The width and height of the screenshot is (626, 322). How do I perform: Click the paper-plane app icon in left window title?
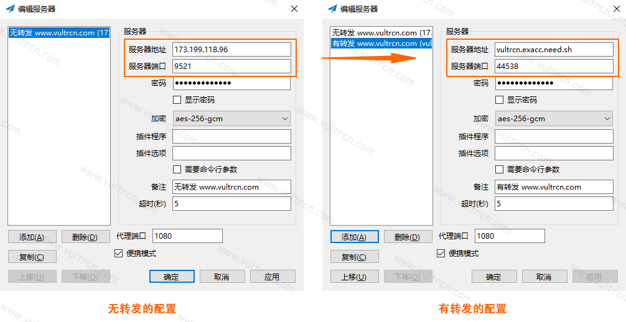pyautogui.click(x=11, y=9)
